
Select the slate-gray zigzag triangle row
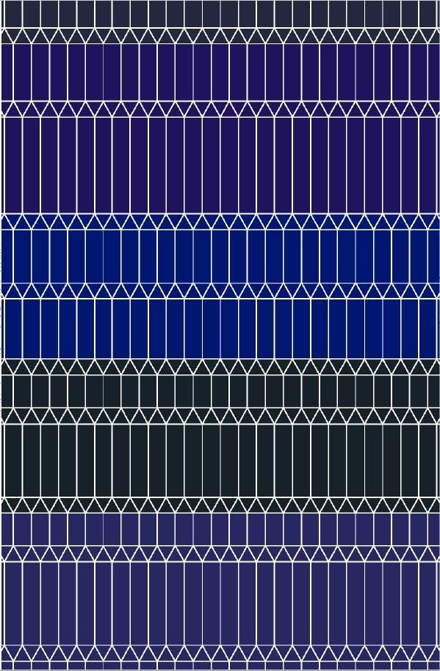click(220, 36)
